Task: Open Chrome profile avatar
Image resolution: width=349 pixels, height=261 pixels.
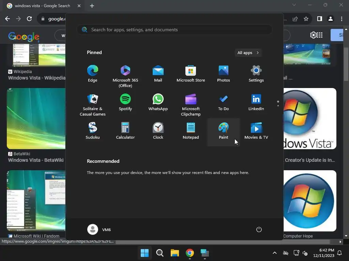Action: [331, 19]
